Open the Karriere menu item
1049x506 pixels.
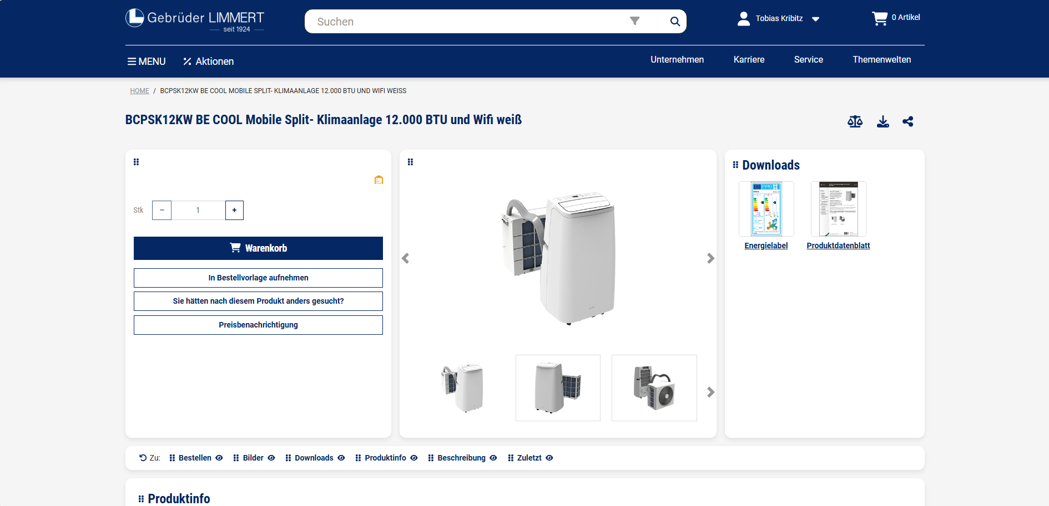(x=749, y=60)
